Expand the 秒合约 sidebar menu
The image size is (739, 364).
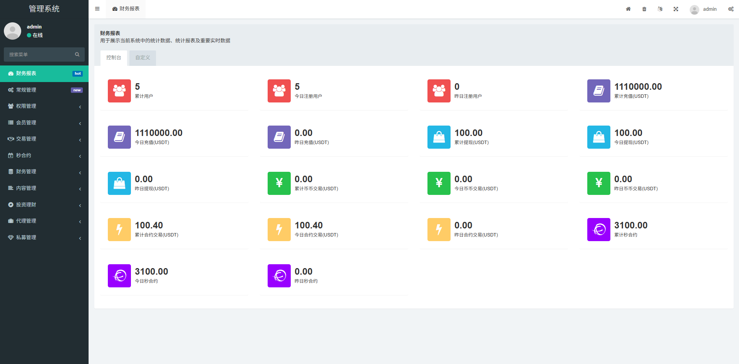point(44,156)
